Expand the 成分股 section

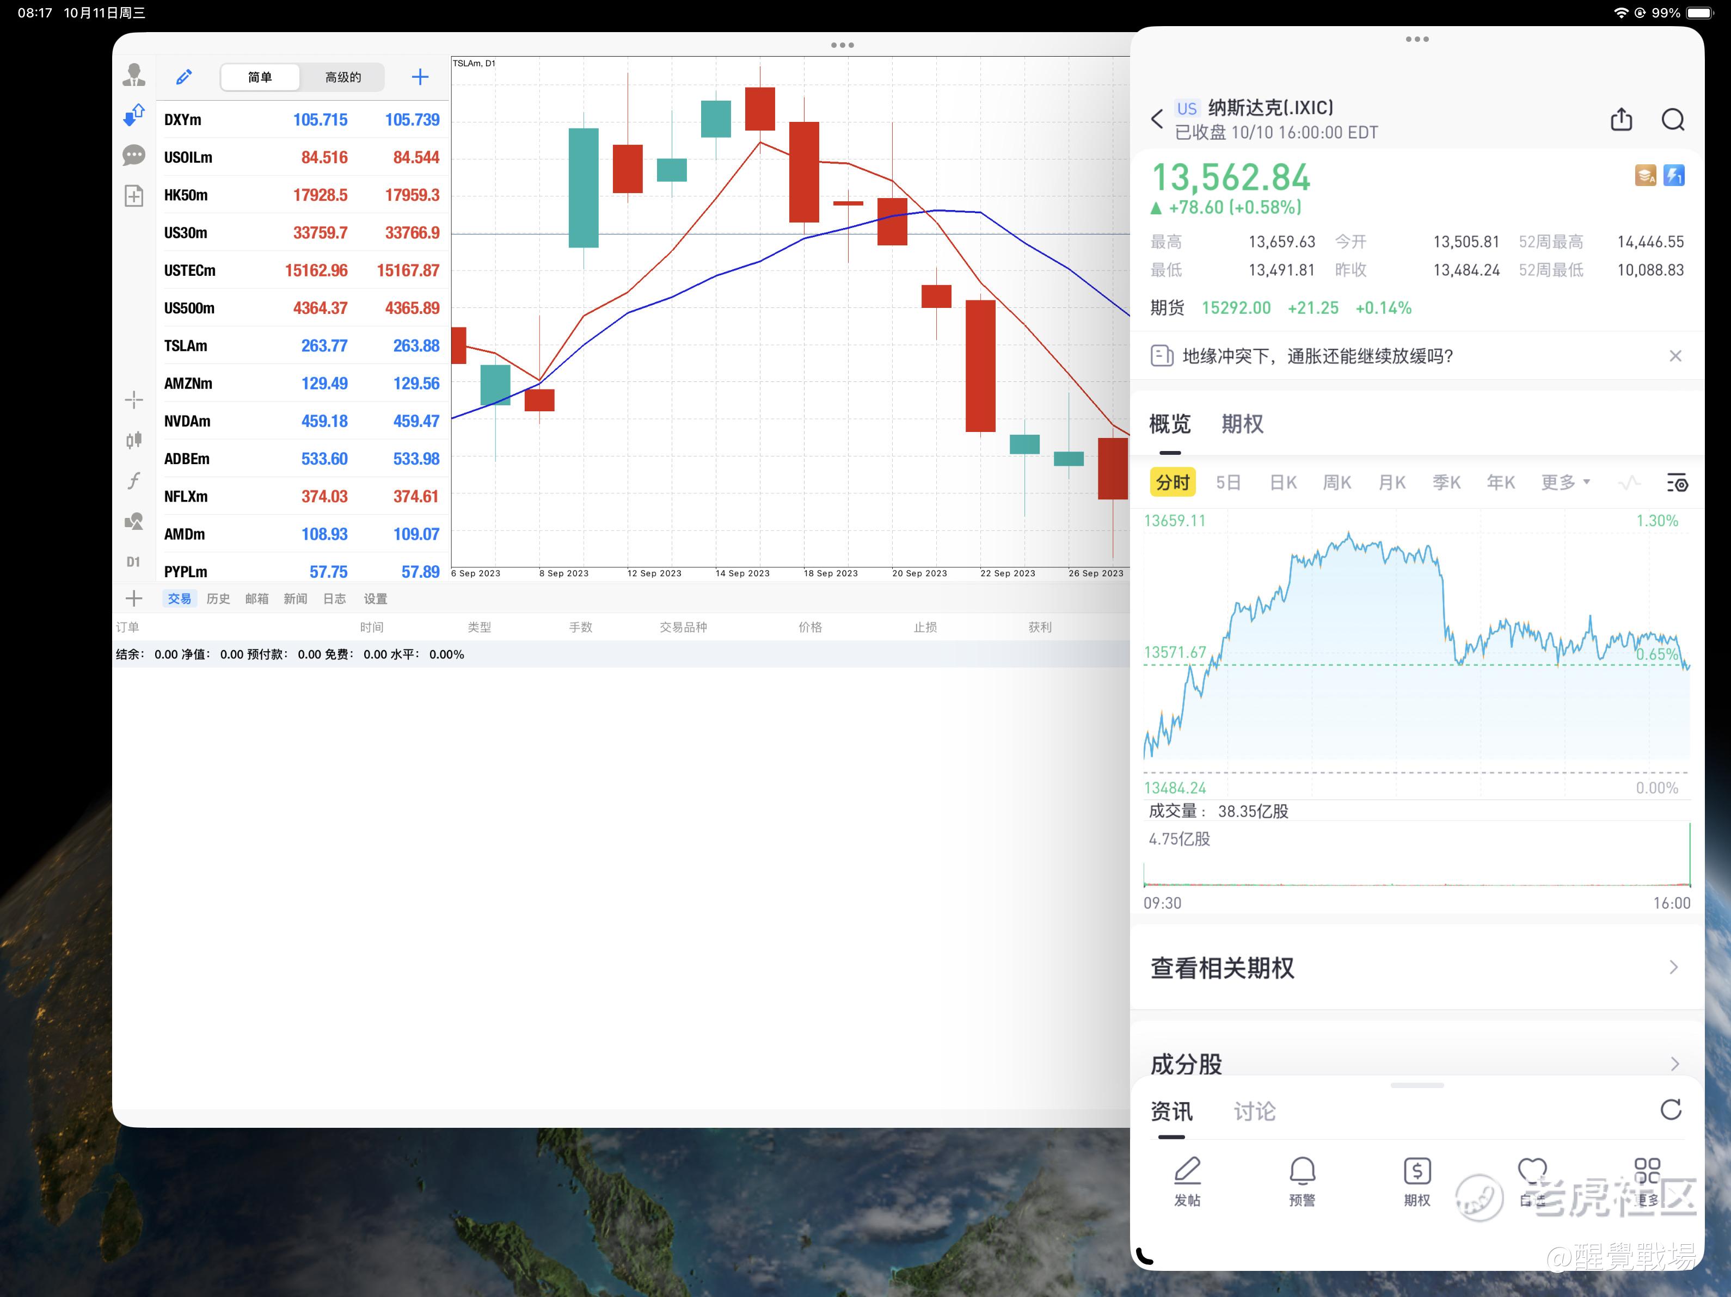[x=1416, y=1063]
